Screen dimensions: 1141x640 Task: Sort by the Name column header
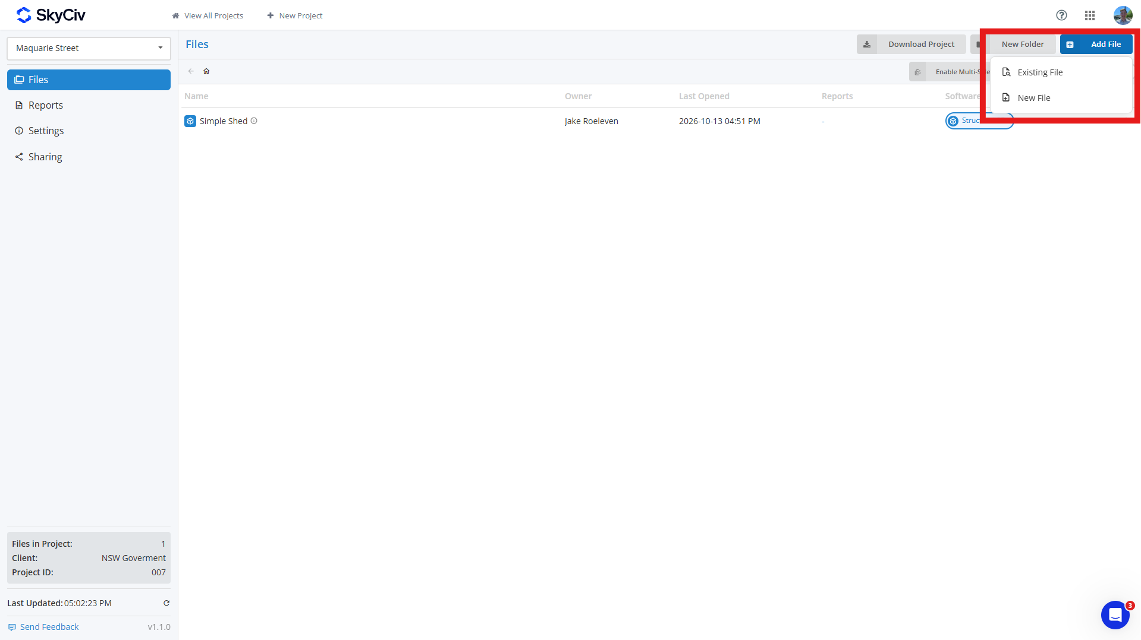pos(196,96)
